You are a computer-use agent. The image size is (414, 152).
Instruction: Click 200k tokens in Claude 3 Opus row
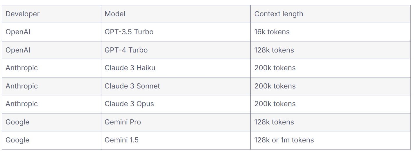330,104
